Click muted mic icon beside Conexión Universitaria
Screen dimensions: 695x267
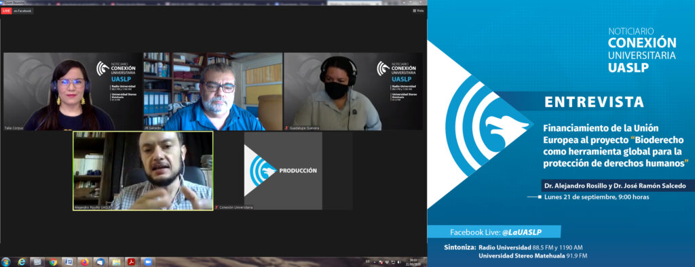click(217, 207)
